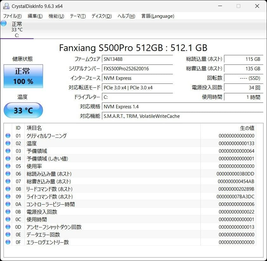Click the blue icon next to エラーログエントリー数
The width and height of the screenshot is (267, 261).
(8, 242)
